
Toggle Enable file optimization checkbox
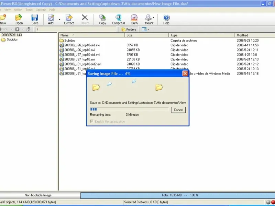coord(91,122)
